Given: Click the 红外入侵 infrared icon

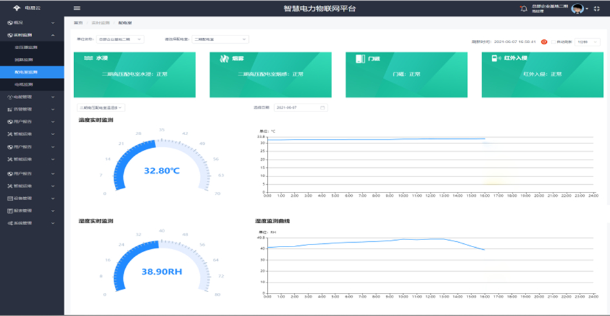Looking at the screenshot, I should 495,59.
